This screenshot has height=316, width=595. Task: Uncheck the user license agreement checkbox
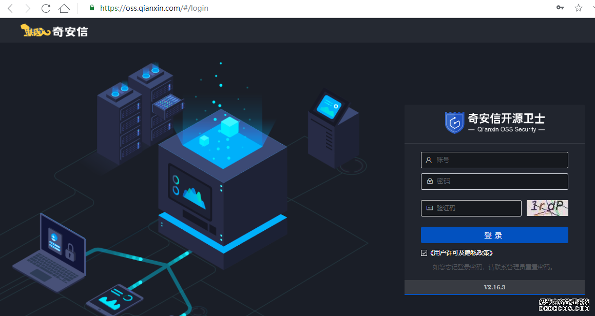[x=424, y=253]
